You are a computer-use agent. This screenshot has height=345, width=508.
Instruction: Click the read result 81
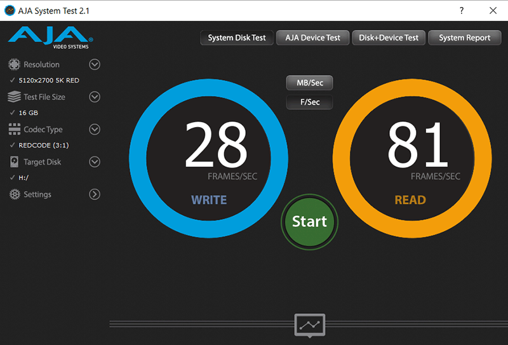[x=418, y=144]
